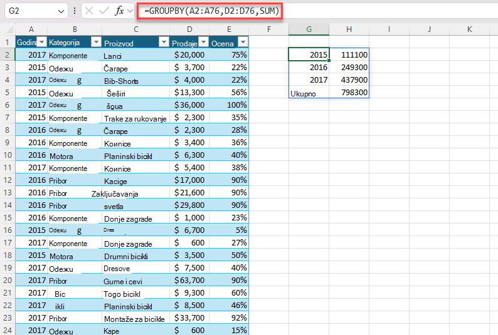Select column I header
This screenshot has width=498, height=335.
tap(389, 29)
